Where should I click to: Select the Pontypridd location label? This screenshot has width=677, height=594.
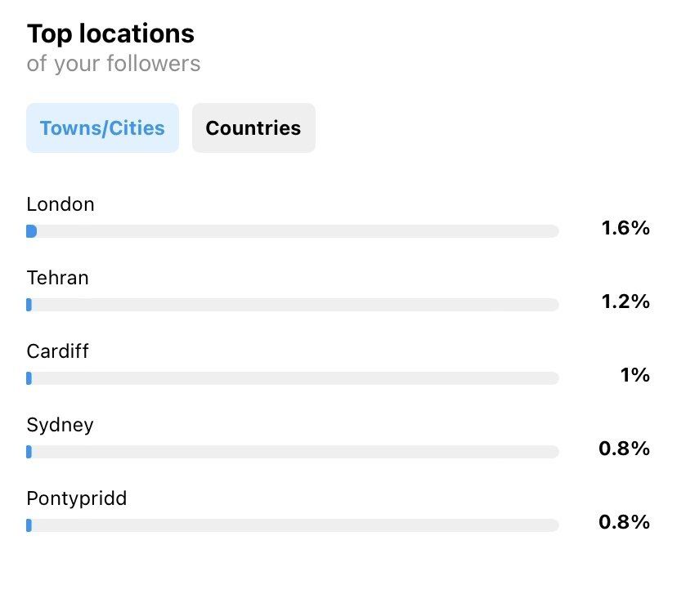point(76,498)
